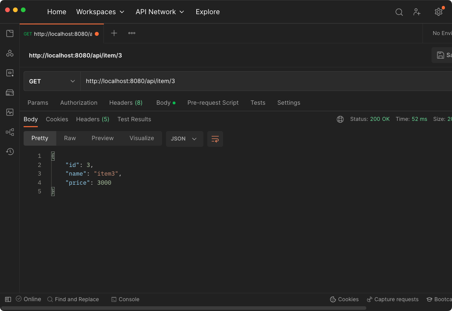
Task: Switch to Pretty view
Action: [x=40, y=138]
